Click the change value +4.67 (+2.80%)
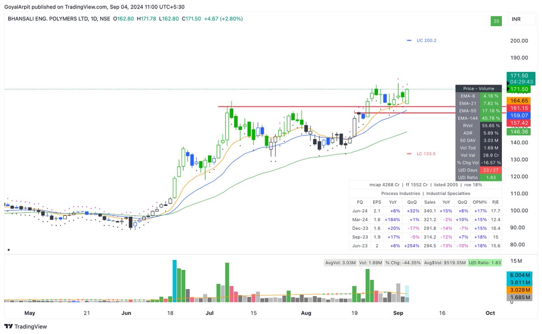The width and height of the screenshot is (542, 334). coord(222,19)
